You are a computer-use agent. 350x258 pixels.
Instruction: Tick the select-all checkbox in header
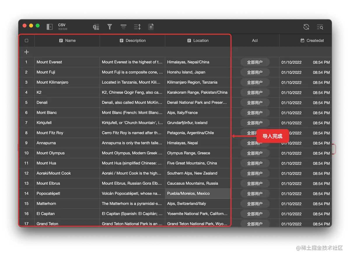(x=27, y=40)
